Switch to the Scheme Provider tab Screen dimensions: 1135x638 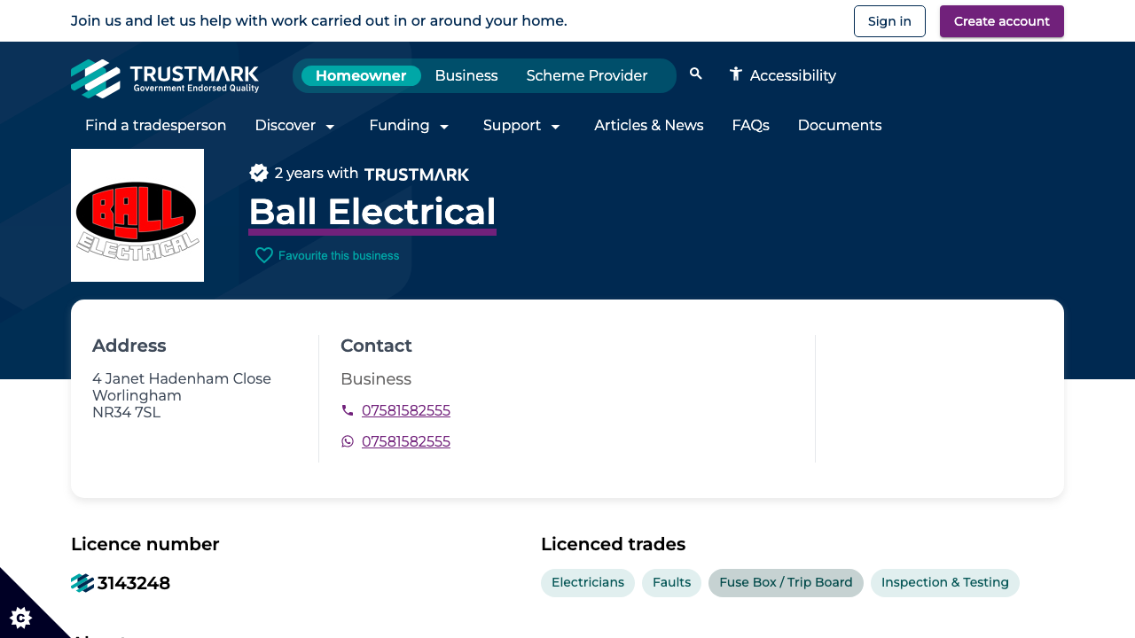587,75
